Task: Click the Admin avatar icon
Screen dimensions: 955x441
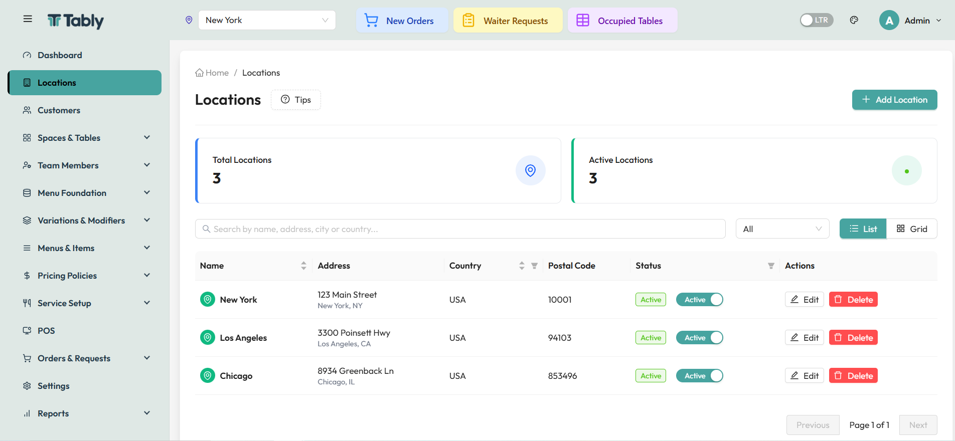Action: pyautogui.click(x=889, y=21)
